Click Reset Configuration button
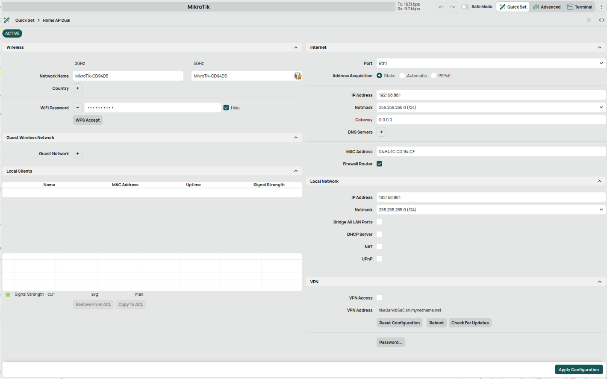This screenshot has width=607, height=379. tap(399, 323)
